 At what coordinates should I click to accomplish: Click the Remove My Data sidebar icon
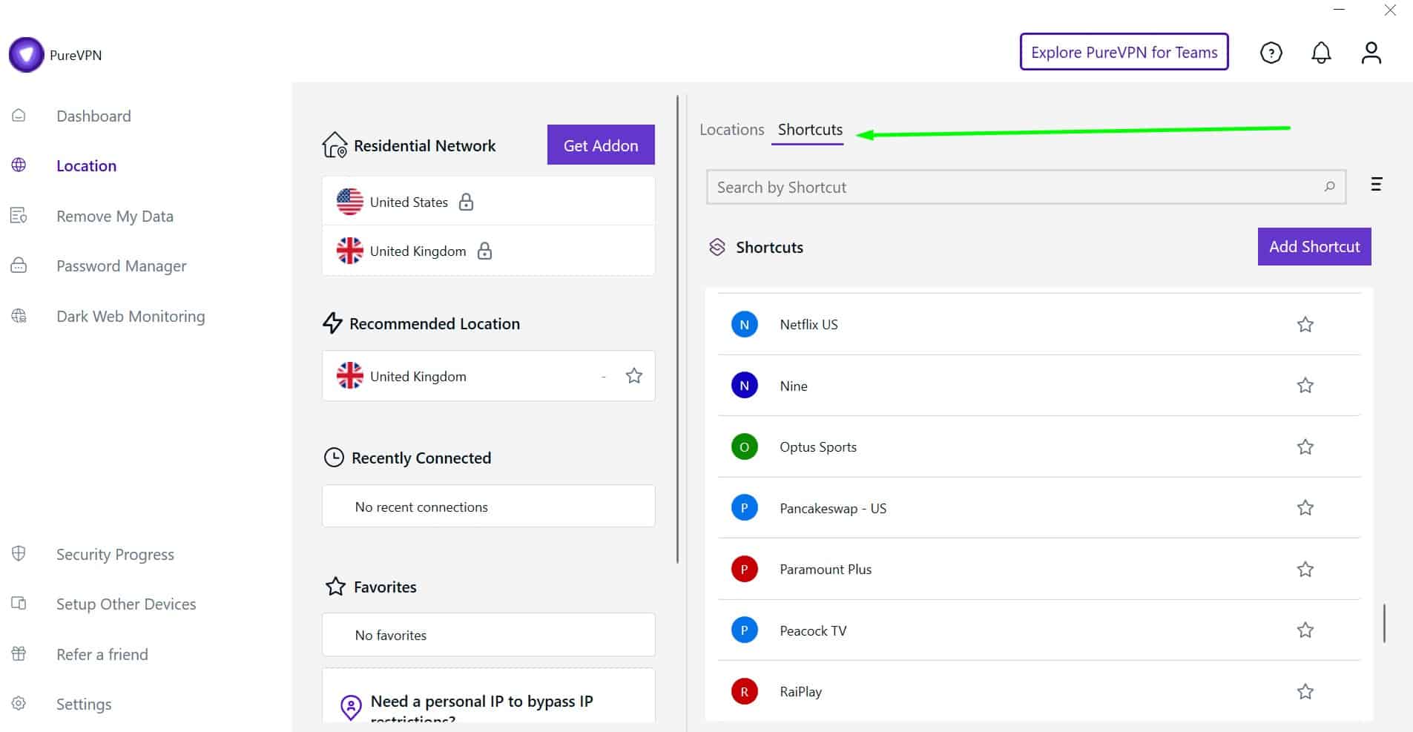(x=19, y=215)
